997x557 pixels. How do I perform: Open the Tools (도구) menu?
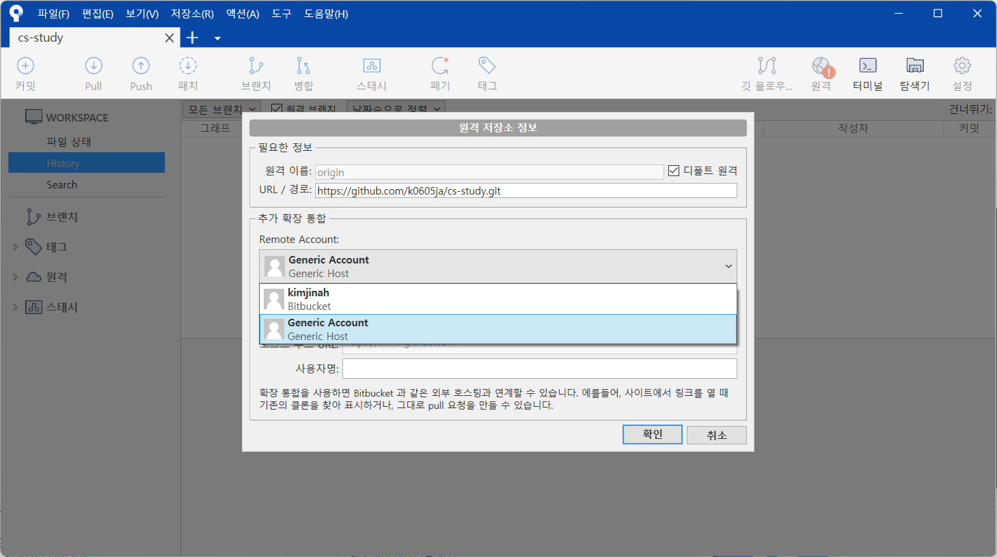(282, 14)
